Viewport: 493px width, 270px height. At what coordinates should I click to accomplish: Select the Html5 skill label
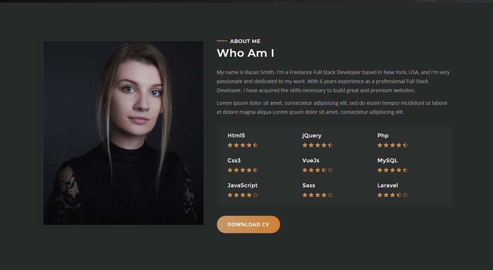tap(236, 136)
